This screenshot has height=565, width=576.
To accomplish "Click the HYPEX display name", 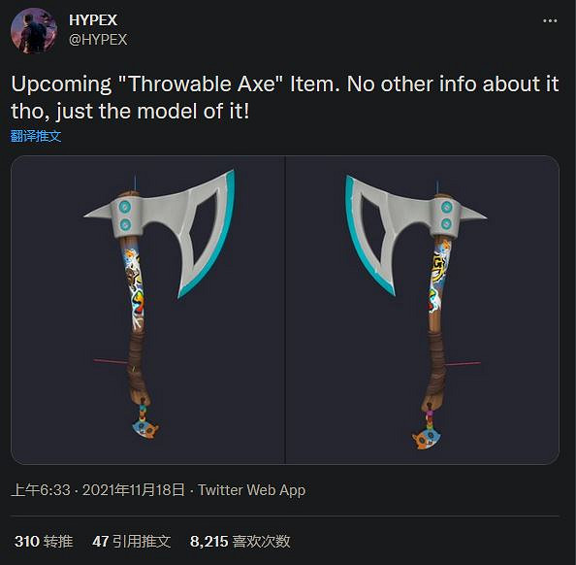I will tap(93, 19).
